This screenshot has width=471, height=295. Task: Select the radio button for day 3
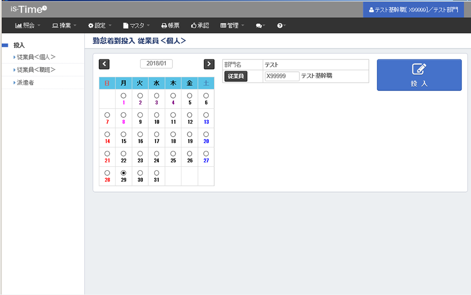157,96
